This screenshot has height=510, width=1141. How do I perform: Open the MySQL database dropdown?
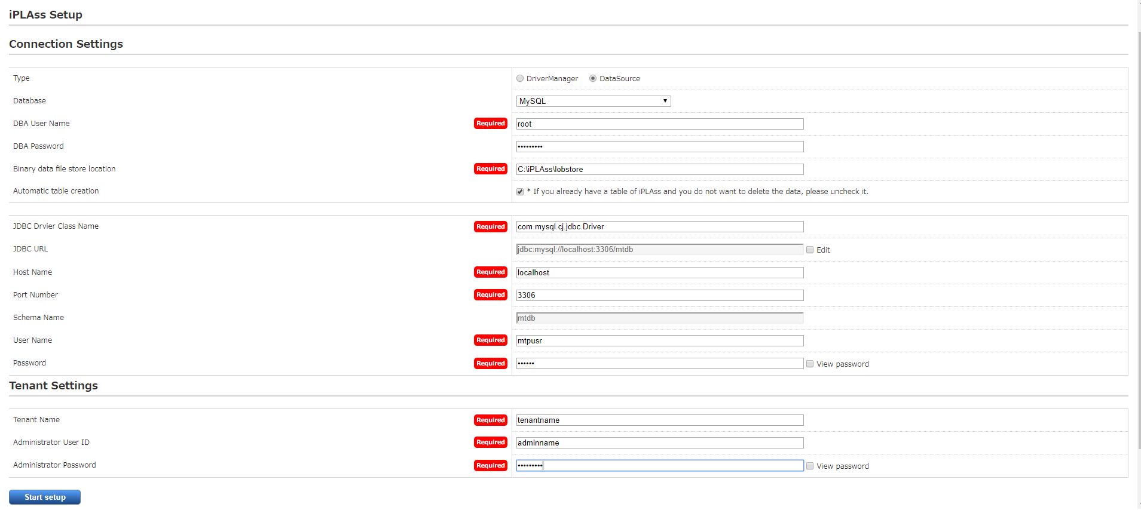pos(593,102)
